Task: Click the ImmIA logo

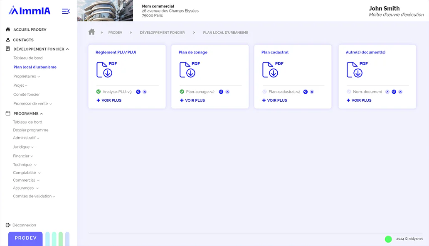Action: coord(30,11)
